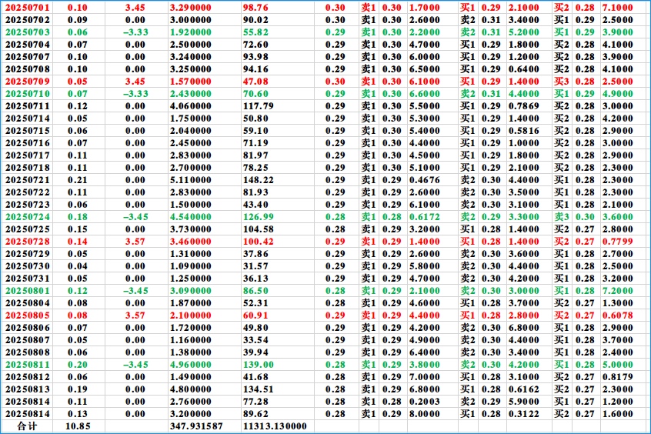
Task: Click the green value 70.60
Action: [x=255, y=94]
